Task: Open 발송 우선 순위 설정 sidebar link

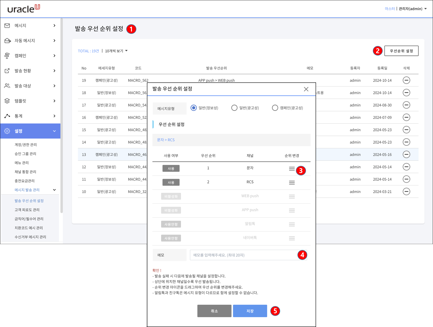Action: [29, 201]
